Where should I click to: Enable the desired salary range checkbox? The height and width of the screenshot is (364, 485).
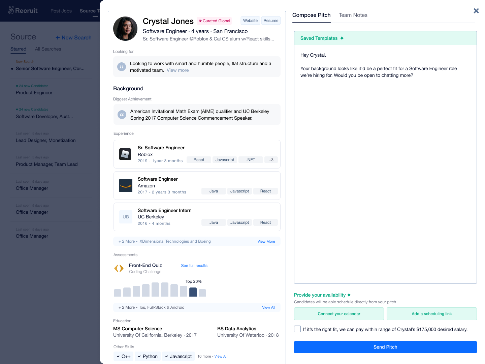coord(297,329)
